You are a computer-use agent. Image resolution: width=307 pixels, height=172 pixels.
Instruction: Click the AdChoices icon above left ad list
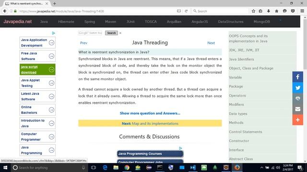(x=53, y=33)
